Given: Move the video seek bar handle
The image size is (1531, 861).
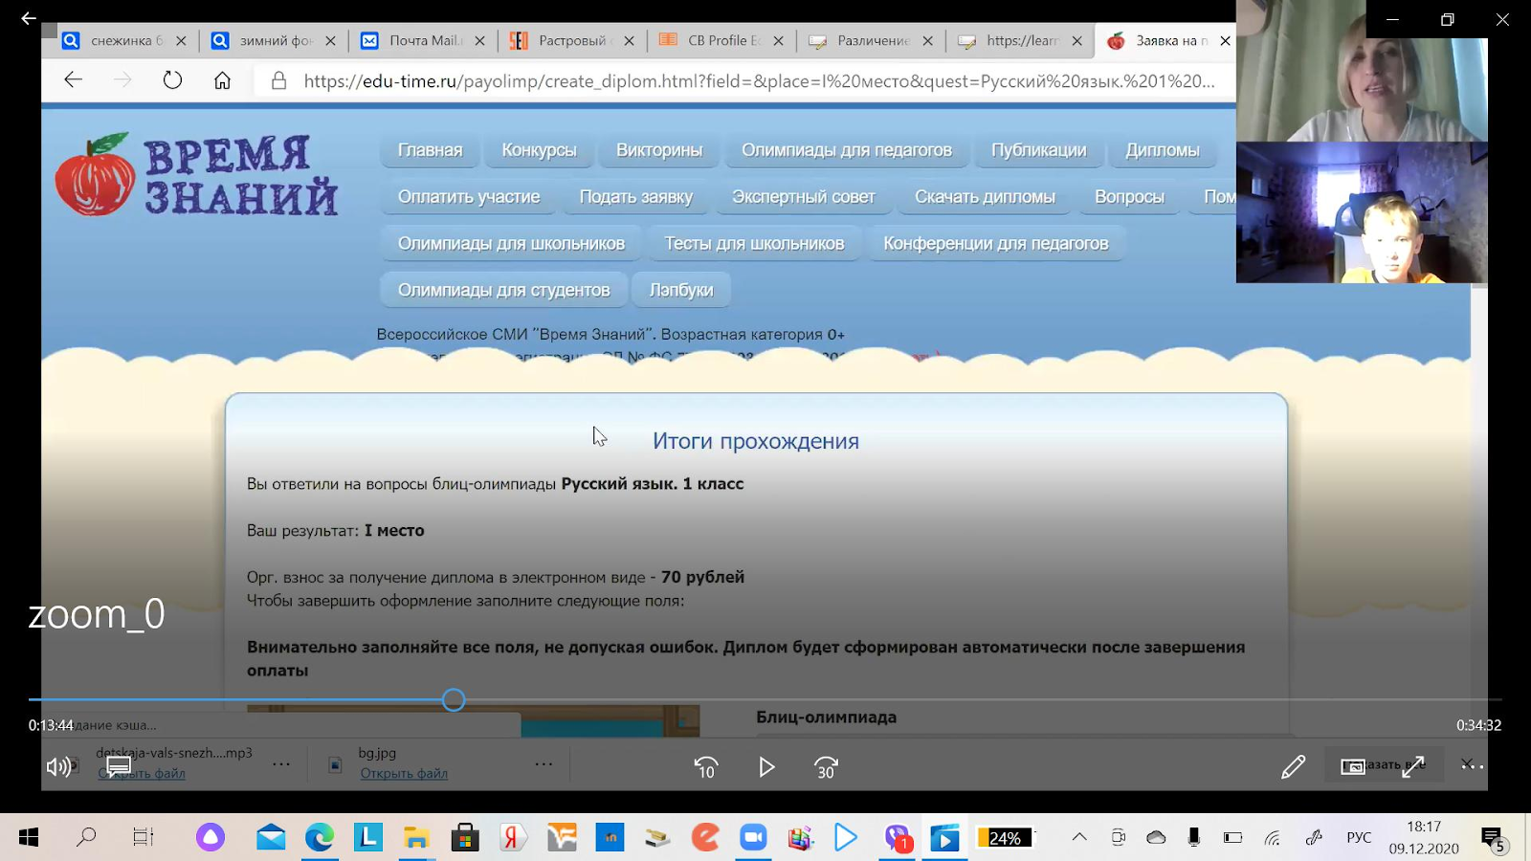Looking at the screenshot, I should (x=454, y=700).
